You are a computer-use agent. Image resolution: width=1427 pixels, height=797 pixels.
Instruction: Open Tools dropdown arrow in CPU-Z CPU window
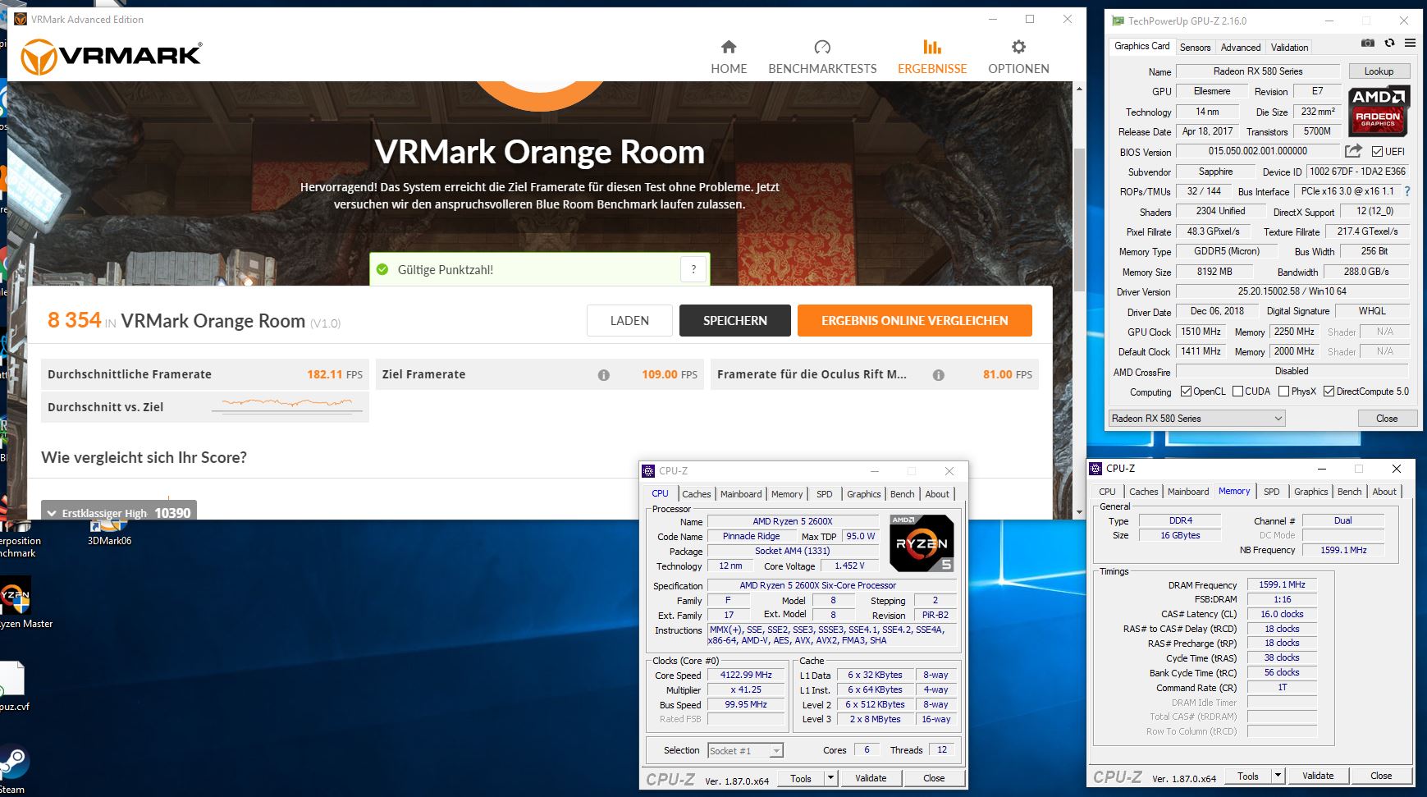coord(830,778)
